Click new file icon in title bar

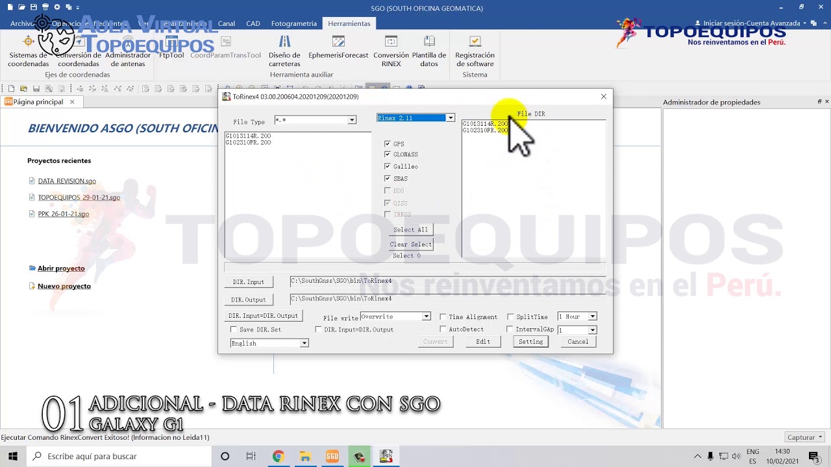[x=10, y=7]
